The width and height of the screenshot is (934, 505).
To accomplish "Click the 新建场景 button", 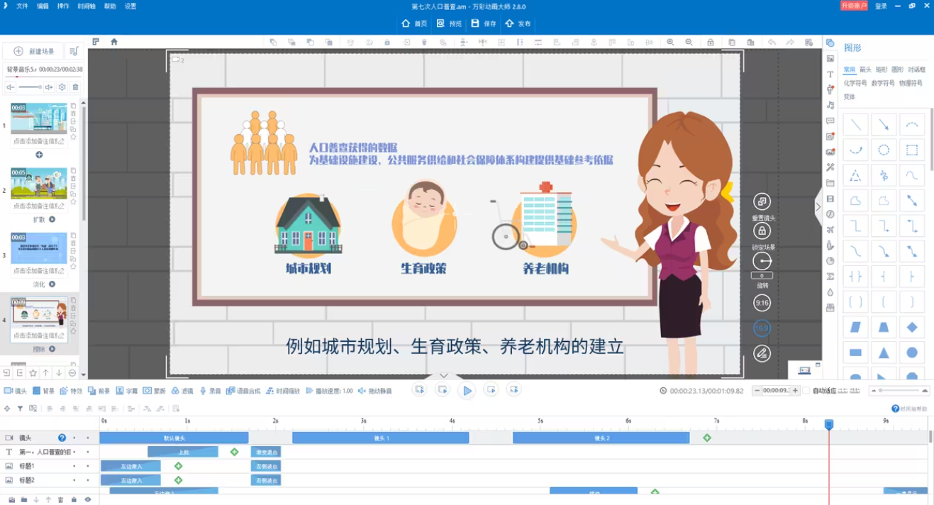I will pos(33,52).
